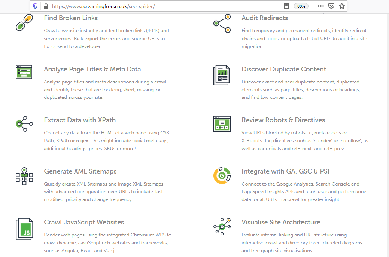Viewport: 389px width, 257px height.
Task: Click the broken chain link icon
Action: [x=24, y=22]
